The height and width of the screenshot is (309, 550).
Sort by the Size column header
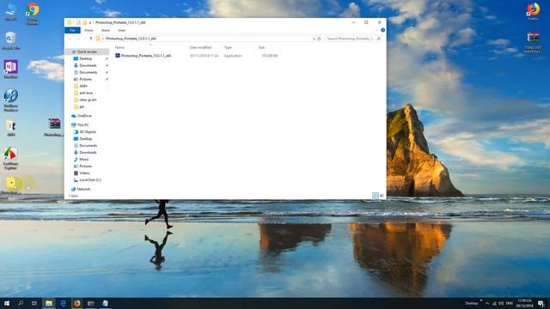pos(261,47)
